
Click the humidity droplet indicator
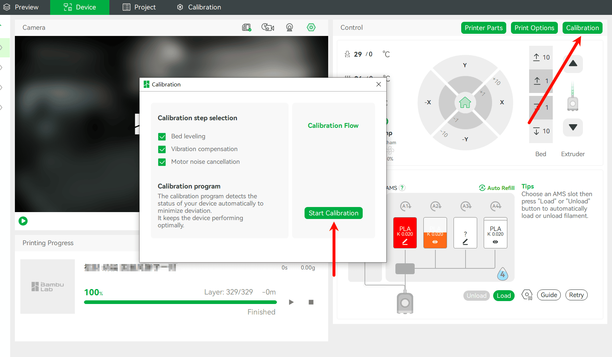(x=503, y=275)
